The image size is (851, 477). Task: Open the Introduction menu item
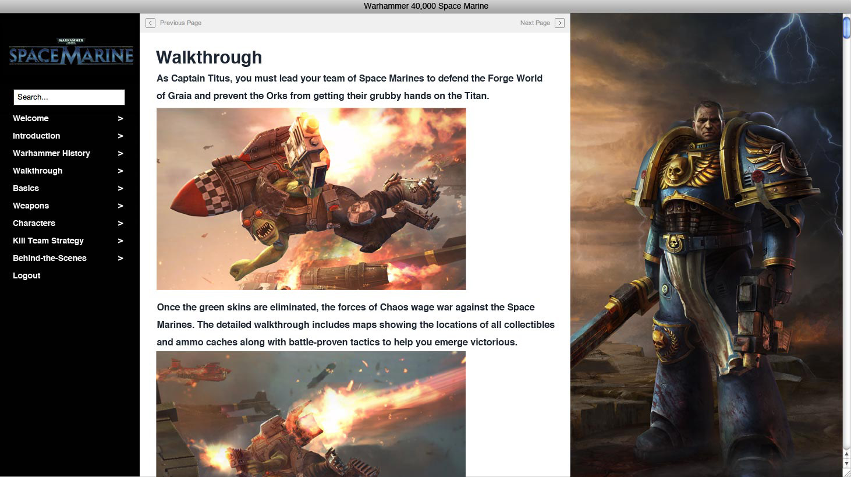36,136
